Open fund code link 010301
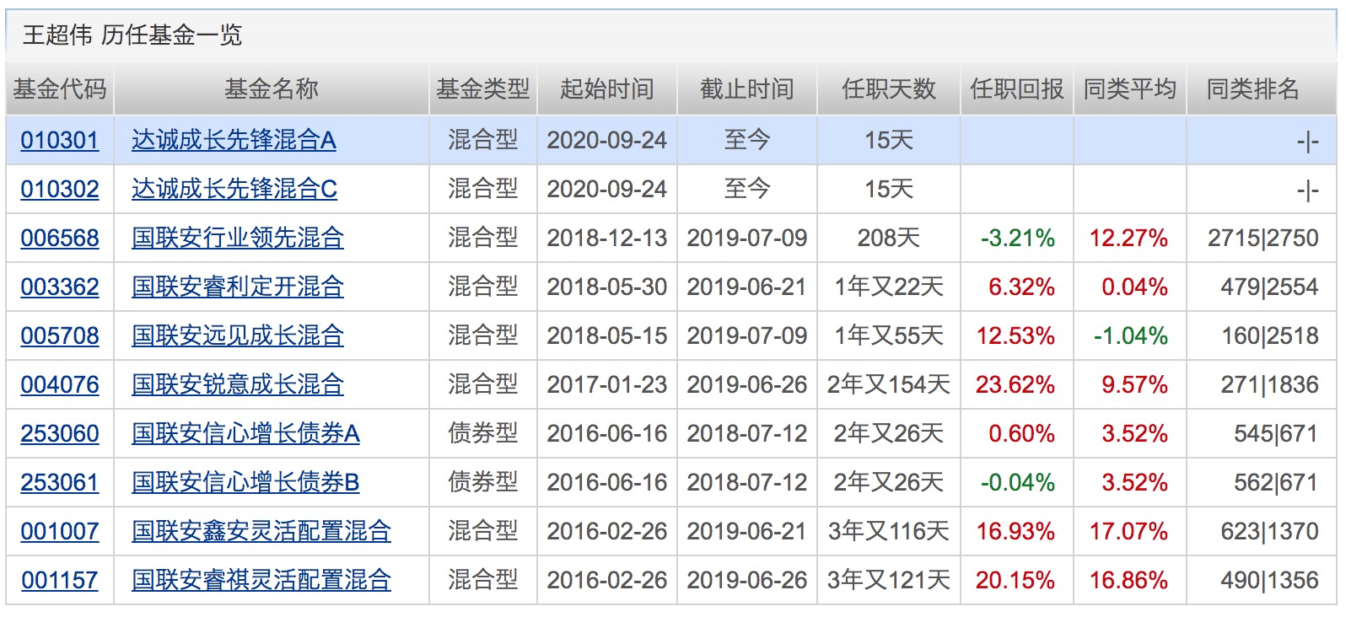 click(x=60, y=140)
